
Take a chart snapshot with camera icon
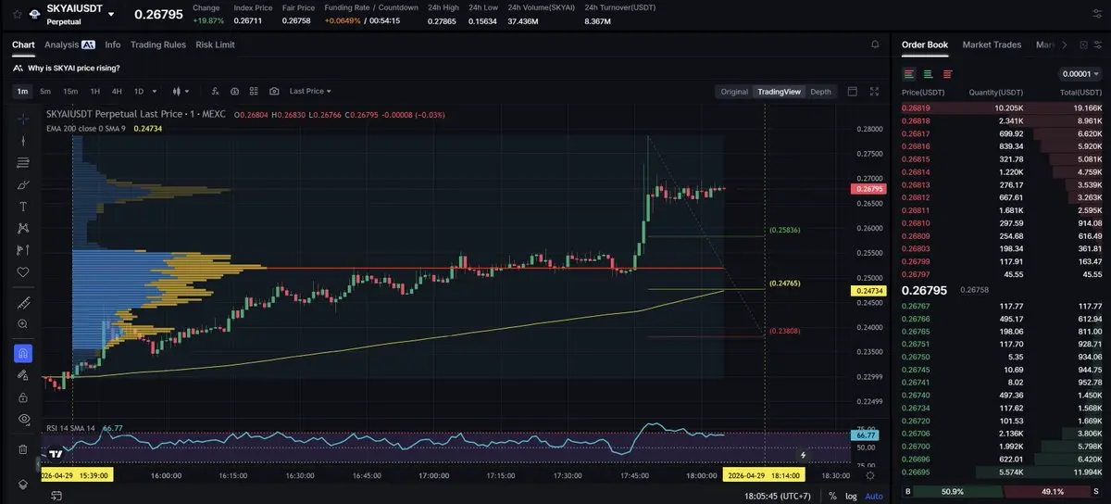tap(274, 92)
